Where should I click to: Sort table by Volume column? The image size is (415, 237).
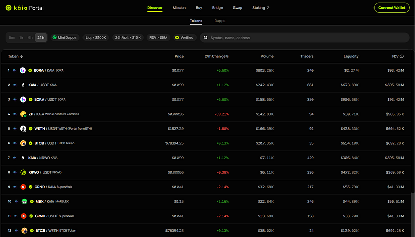point(267,56)
